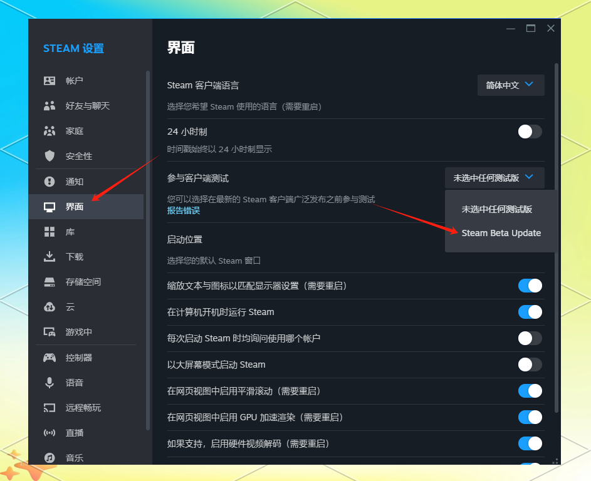
Task: Toggle 在网页视图中启用平滑滚动 switch
Action: tap(530, 391)
